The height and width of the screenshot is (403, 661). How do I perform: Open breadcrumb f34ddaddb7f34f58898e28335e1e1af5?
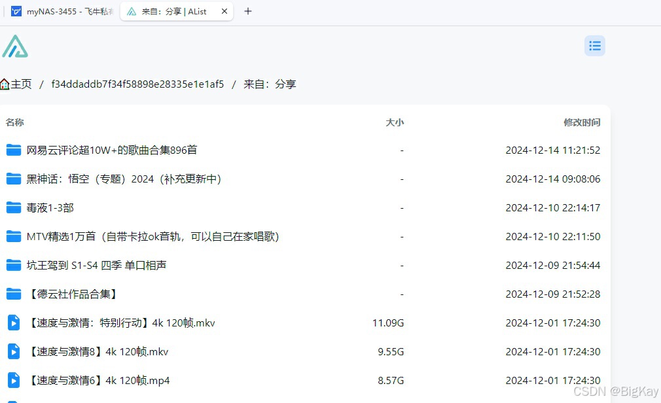point(137,84)
